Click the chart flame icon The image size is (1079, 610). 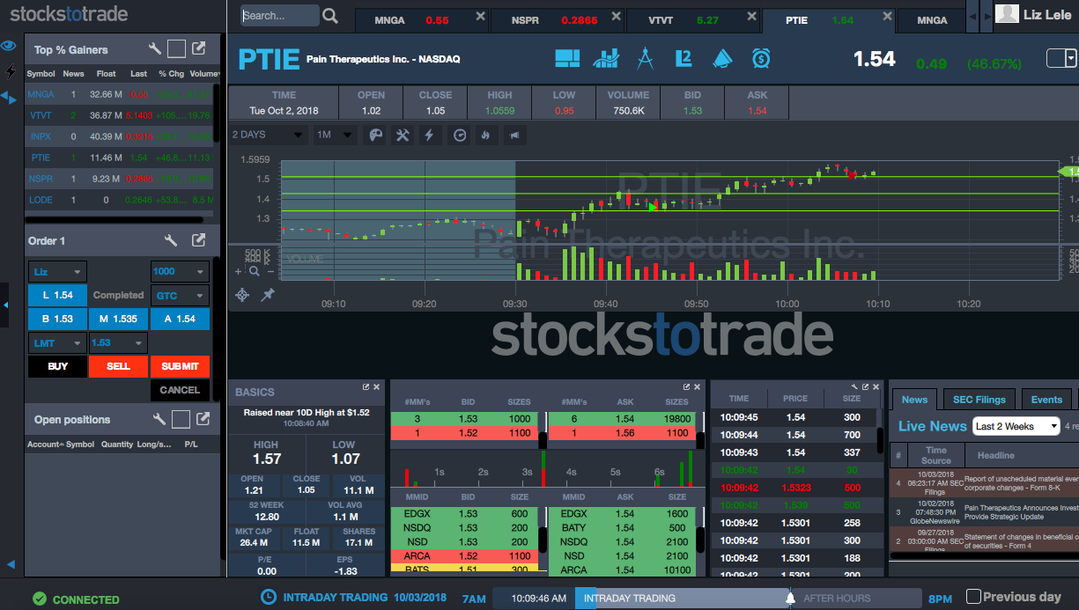484,135
